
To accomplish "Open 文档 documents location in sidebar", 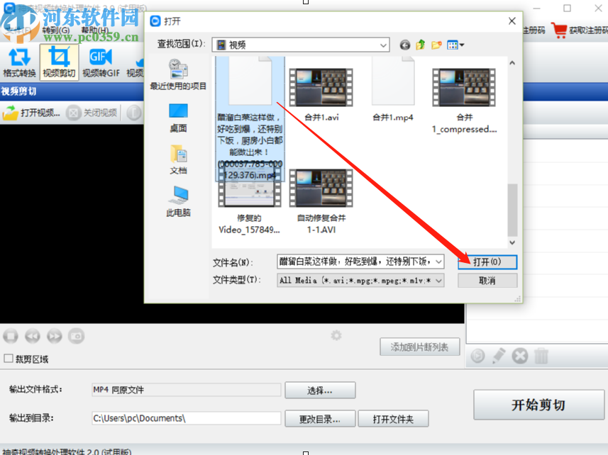I will coord(178,159).
